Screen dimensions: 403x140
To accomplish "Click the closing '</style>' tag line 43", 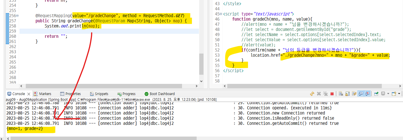I will [232, 4].
